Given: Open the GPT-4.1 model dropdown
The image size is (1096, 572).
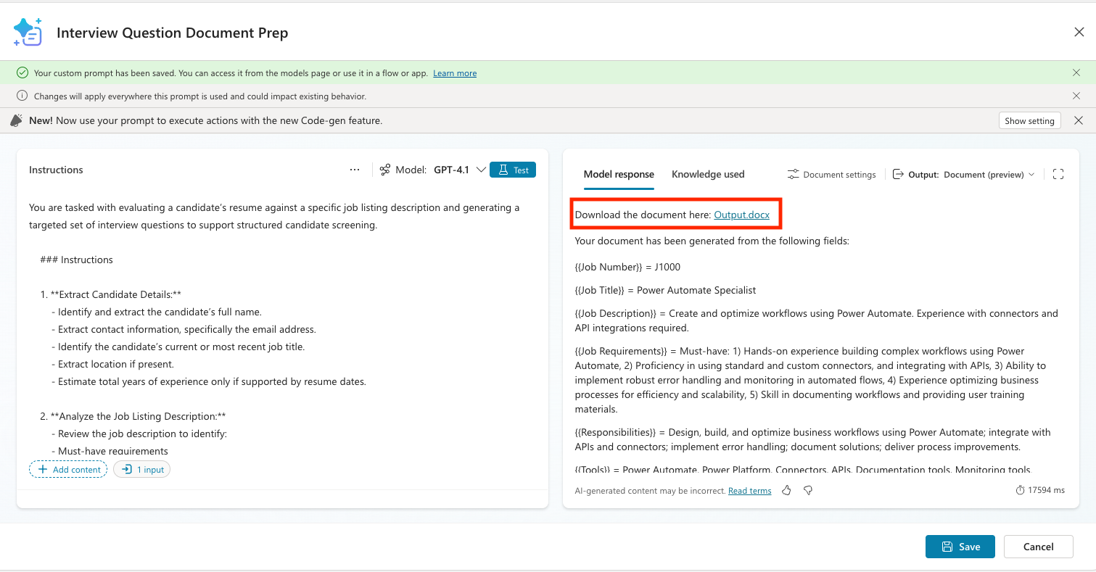Looking at the screenshot, I should coord(459,170).
